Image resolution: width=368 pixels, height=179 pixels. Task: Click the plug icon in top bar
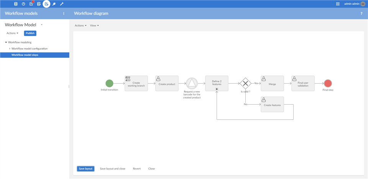(x=54, y=4)
